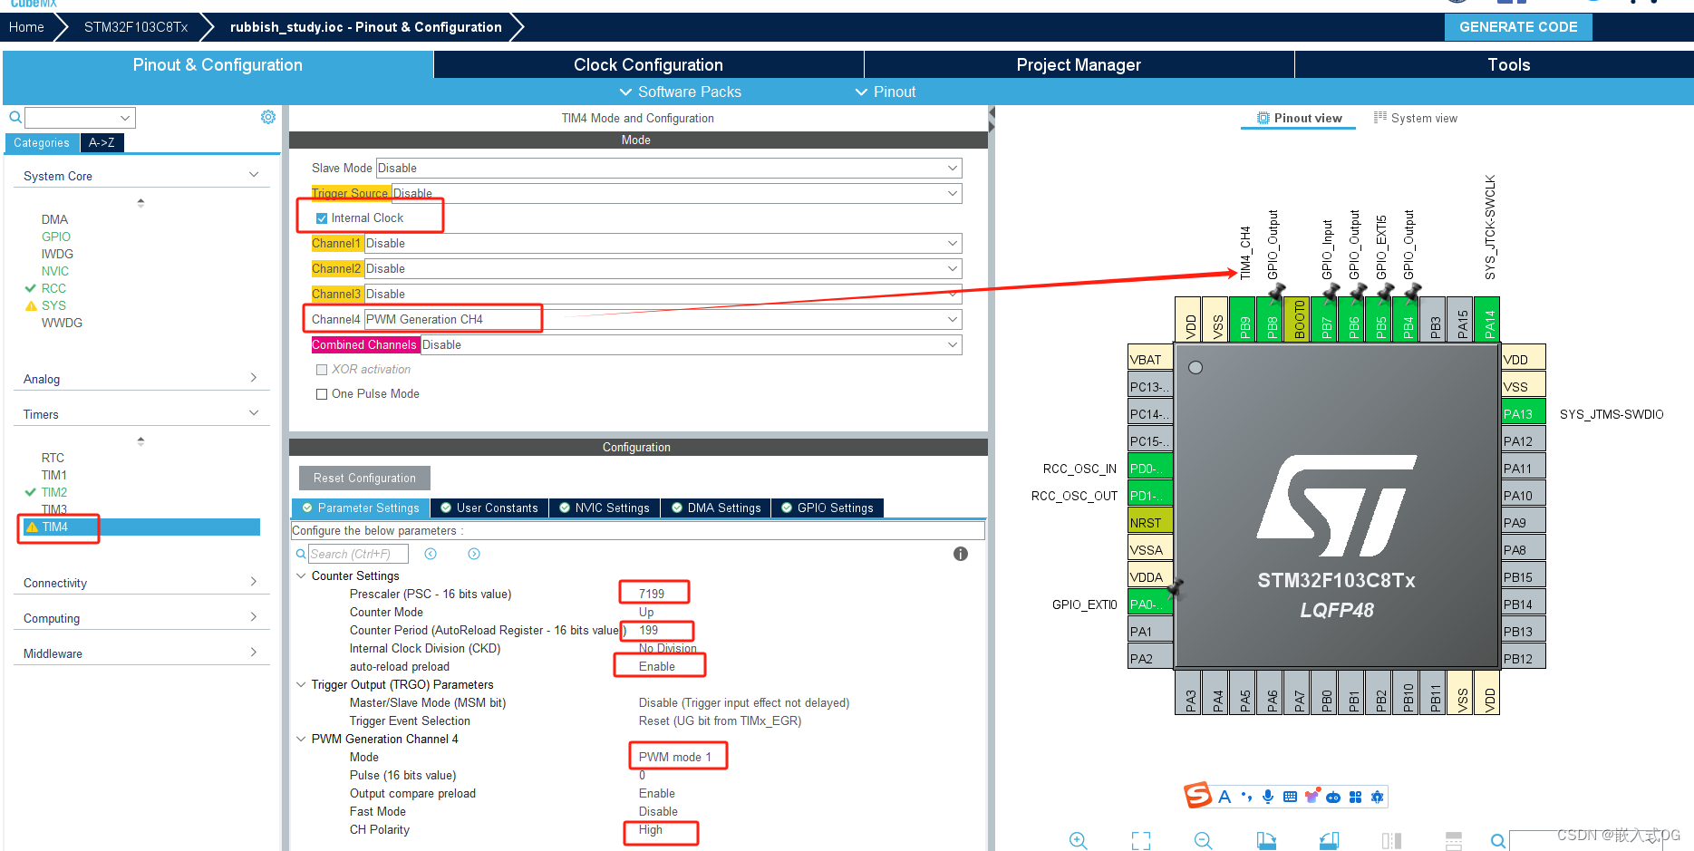Click the peripheral search magnifier icon
Screen dimensions: 1694x851
click(x=15, y=117)
